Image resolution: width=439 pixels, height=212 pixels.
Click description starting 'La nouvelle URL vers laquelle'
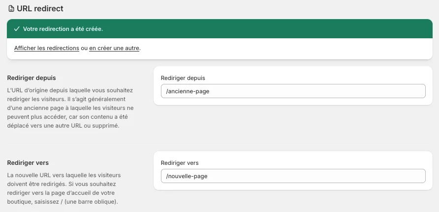coord(64,188)
